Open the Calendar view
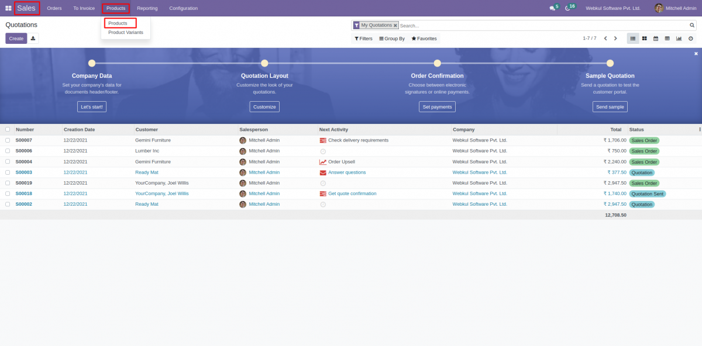 pyautogui.click(x=656, y=39)
